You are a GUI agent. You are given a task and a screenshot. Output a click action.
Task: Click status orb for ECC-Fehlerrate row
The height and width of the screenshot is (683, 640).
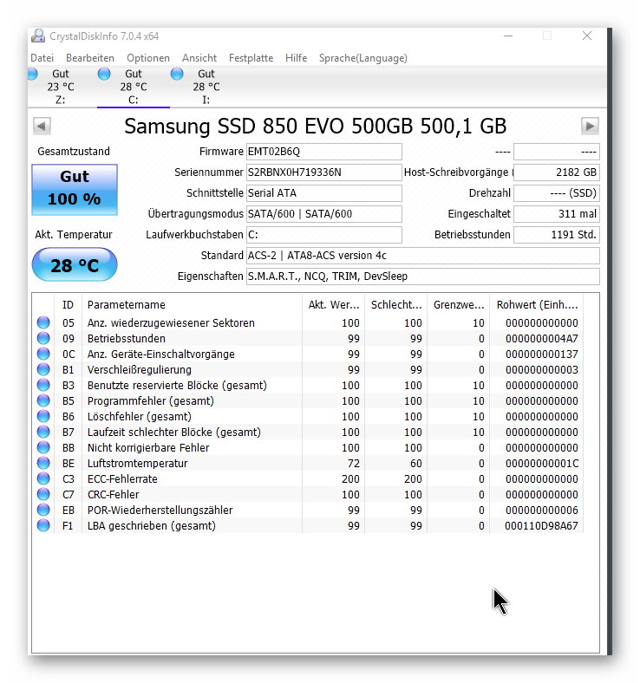43,478
